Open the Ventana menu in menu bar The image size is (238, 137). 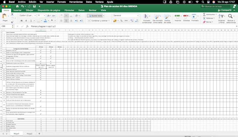(x=99, y=2)
